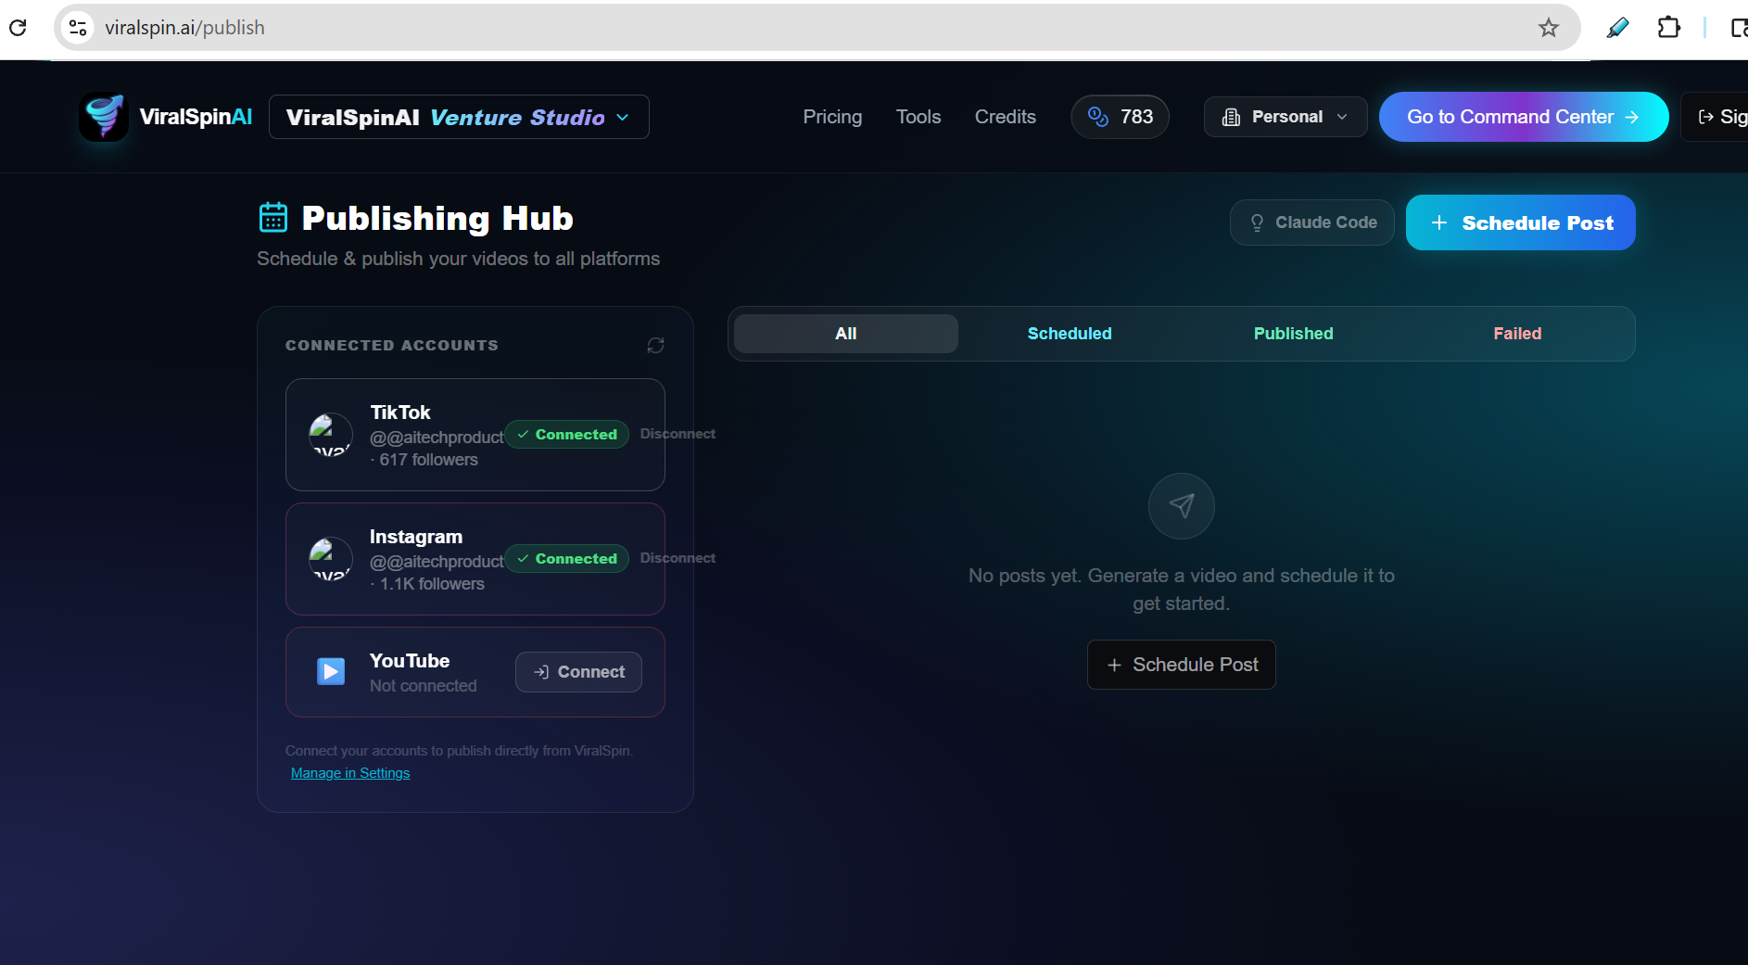The height and width of the screenshot is (965, 1748).
Task: Open site info icon in address bar
Action: pos(79,28)
